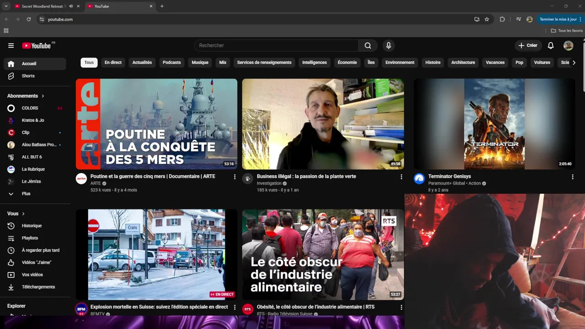Open the Chrome extensions puzzle icon
Image resolution: width=585 pixels, height=329 pixels.
(x=502, y=19)
